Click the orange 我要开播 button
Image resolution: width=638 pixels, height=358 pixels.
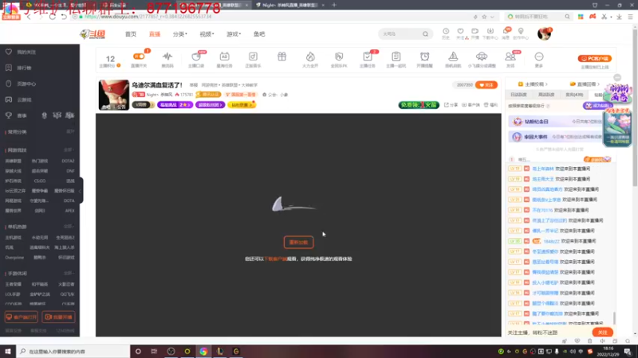point(58,317)
